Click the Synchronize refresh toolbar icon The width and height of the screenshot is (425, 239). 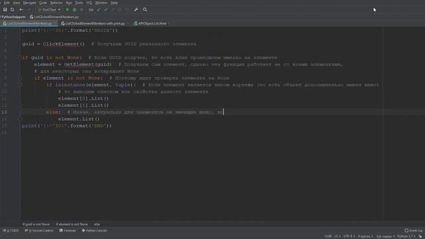[x=12, y=9]
